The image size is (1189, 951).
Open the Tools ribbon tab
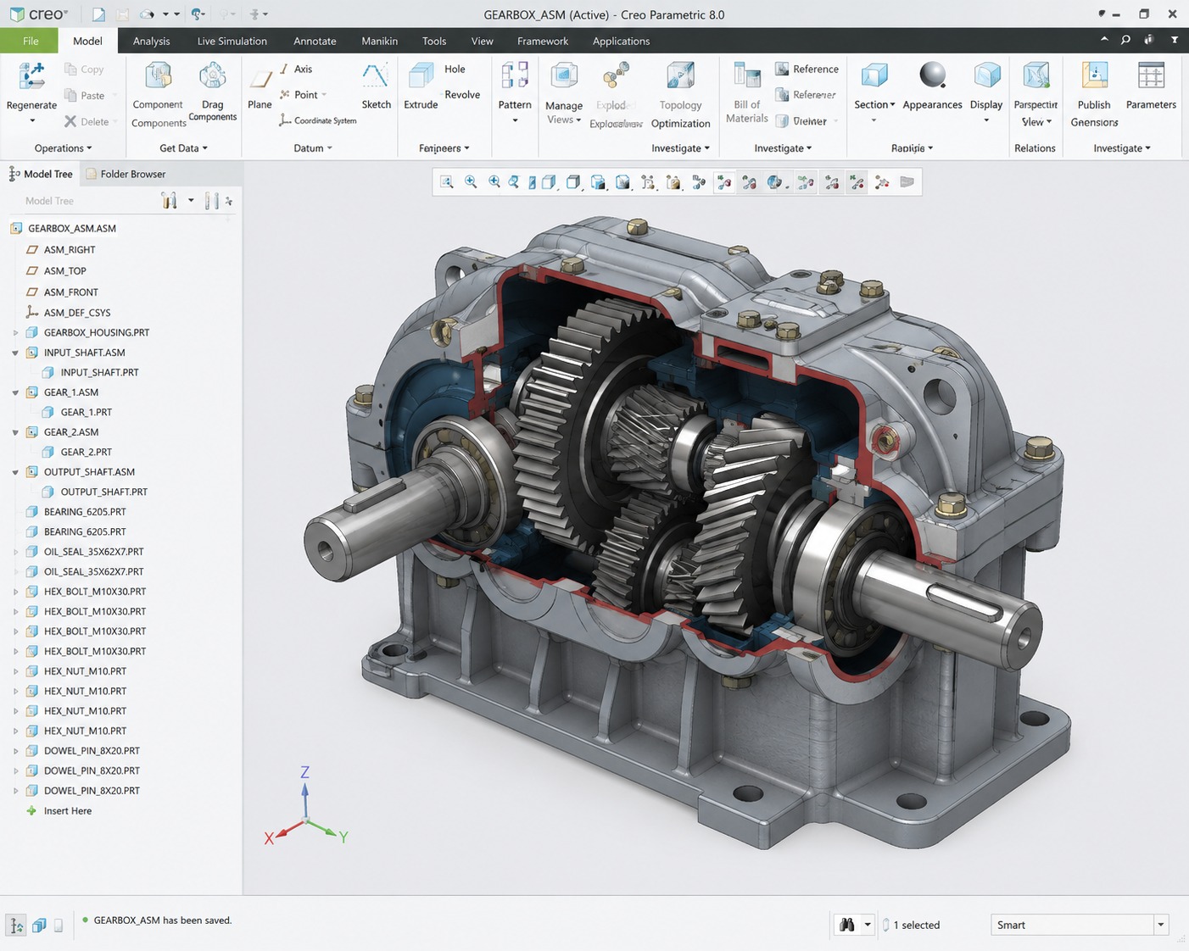[x=434, y=41]
